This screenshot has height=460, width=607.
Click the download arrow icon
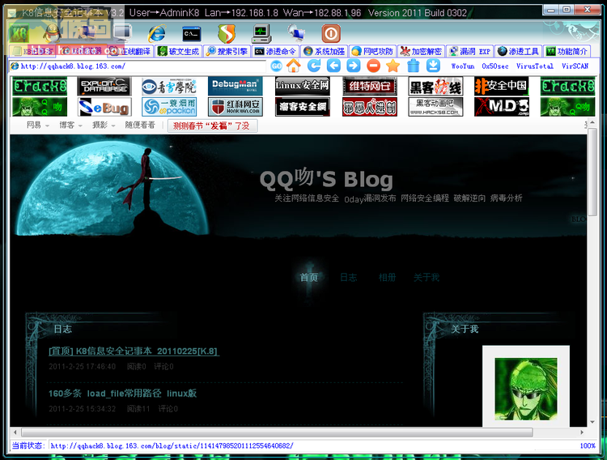(433, 66)
